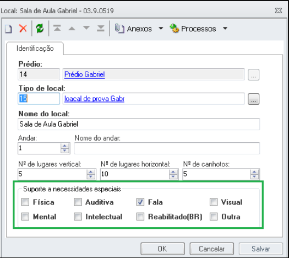
Task: Open the Processos dropdown arrow
Action: [x=225, y=29]
